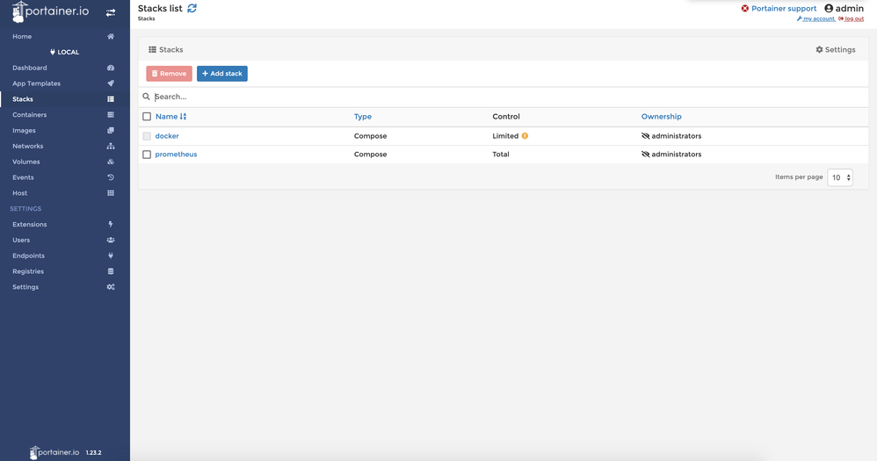
Task: Go to Networks in the sidebar
Action: point(28,146)
